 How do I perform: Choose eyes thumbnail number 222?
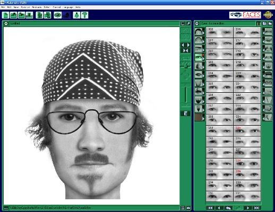coord(247,98)
